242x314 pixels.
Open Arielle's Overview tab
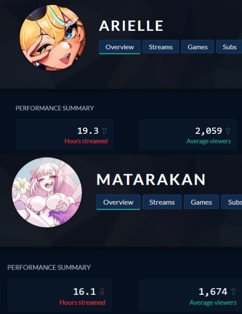tap(120, 47)
